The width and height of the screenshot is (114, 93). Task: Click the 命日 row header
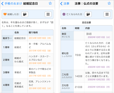coord(67,36)
